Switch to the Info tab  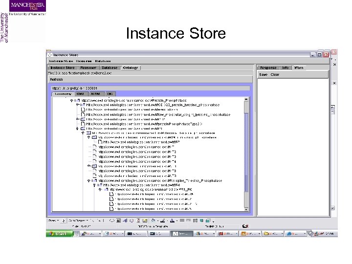[286, 68]
